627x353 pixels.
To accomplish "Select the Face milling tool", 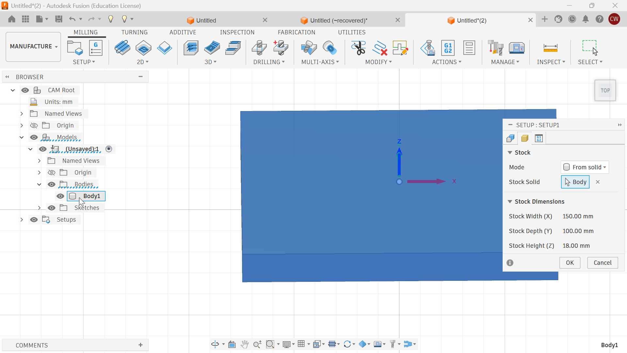I will pos(165,48).
